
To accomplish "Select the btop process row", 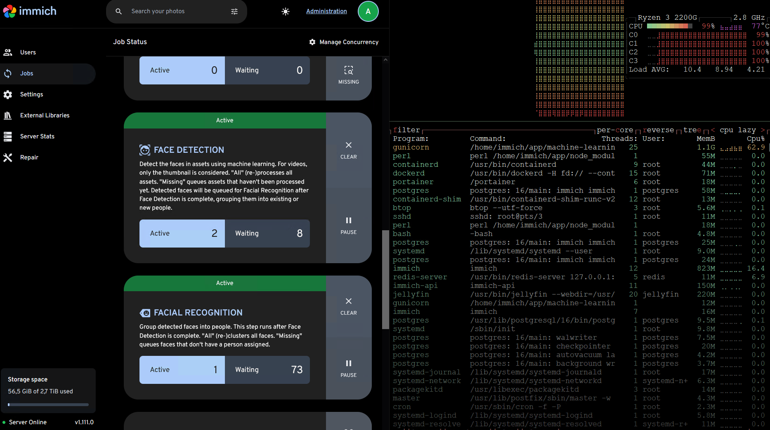I will 579,208.
